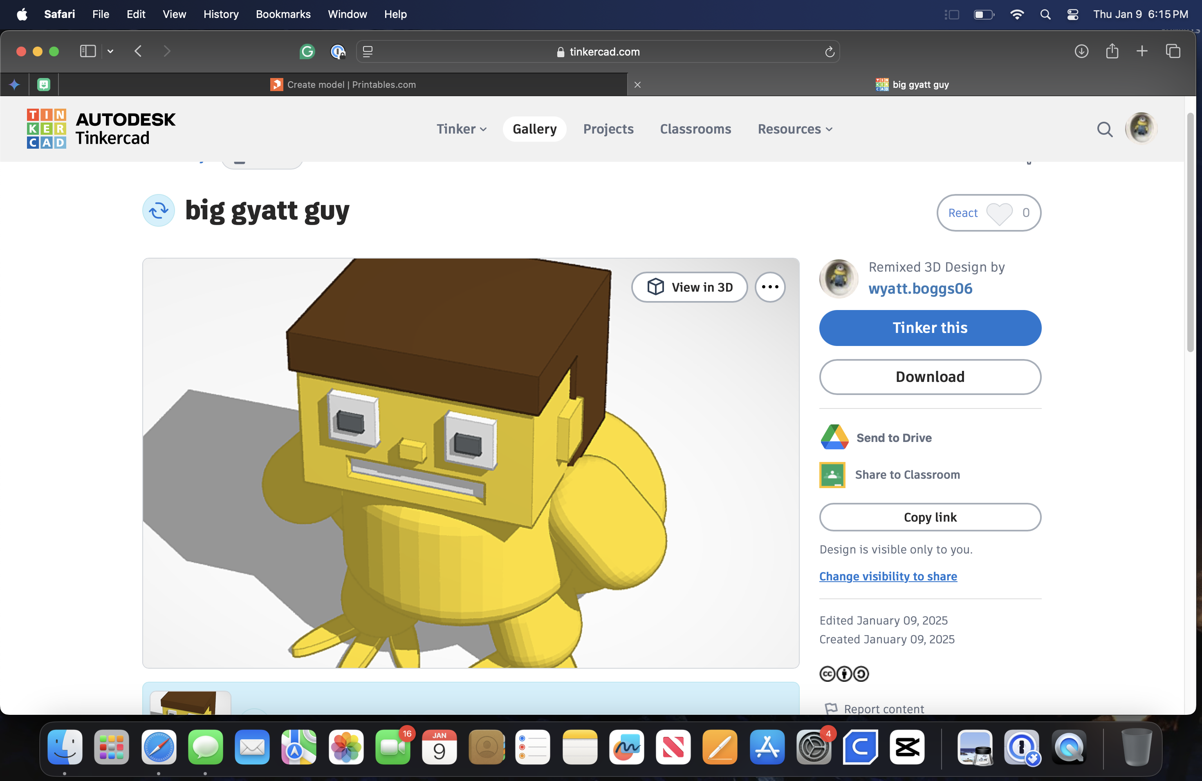Click Send to Drive
Image resolution: width=1202 pixels, height=781 pixels.
[x=876, y=437]
